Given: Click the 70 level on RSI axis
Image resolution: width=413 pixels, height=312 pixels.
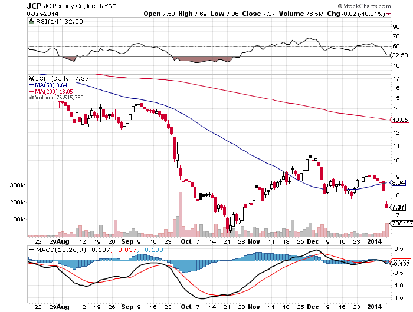Looking at the screenshot, I should [396, 36].
